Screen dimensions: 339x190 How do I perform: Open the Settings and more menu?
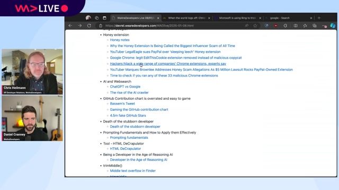tap(324, 26)
